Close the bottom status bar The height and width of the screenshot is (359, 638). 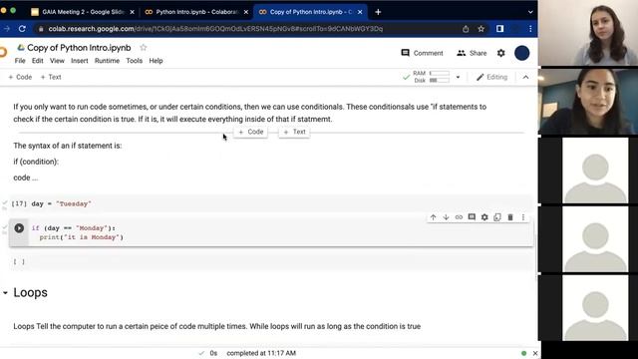[535, 353]
